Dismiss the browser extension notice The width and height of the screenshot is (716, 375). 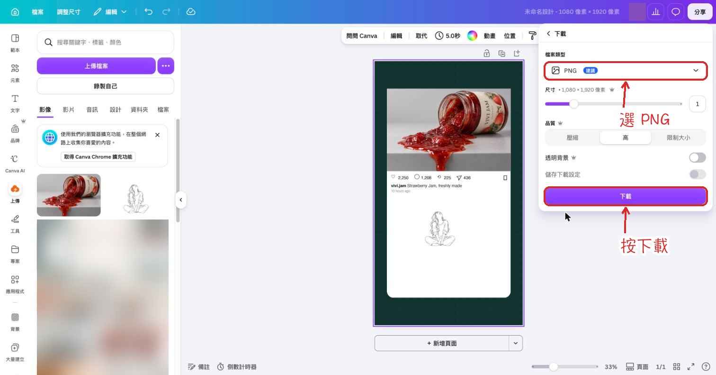point(157,135)
